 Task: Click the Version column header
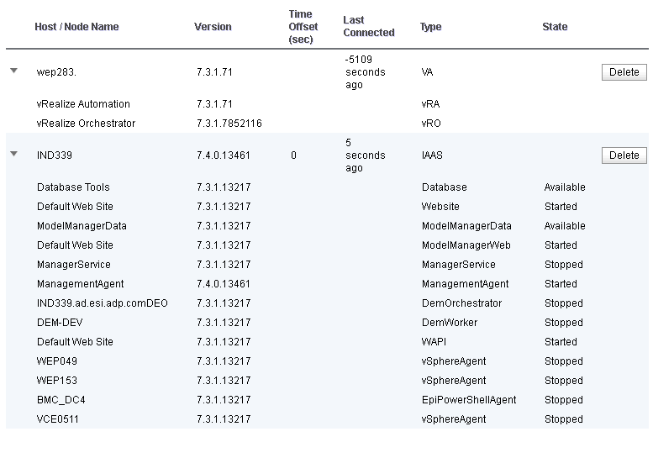point(213,27)
